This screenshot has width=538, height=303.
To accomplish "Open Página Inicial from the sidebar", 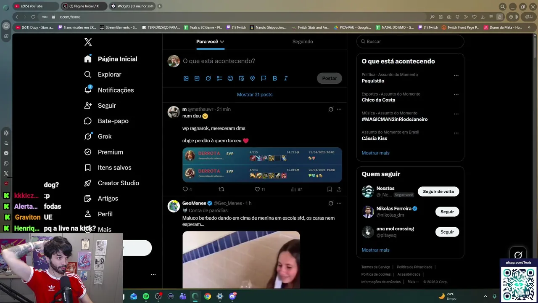I will click(111, 59).
